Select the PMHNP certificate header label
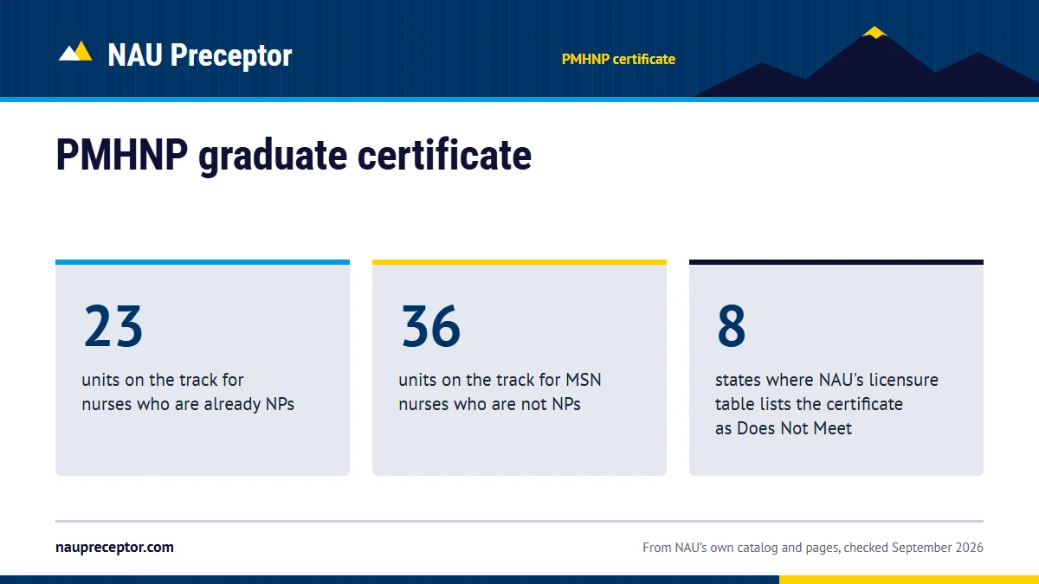This screenshot has width=1039, height=584. tap(618, 59)
